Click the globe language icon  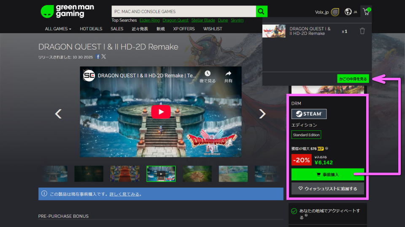[348, 12]
